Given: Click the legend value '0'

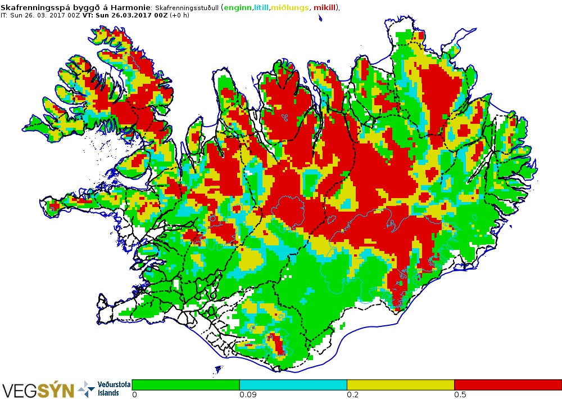Looking at the screenshot, I should [134, 395].
